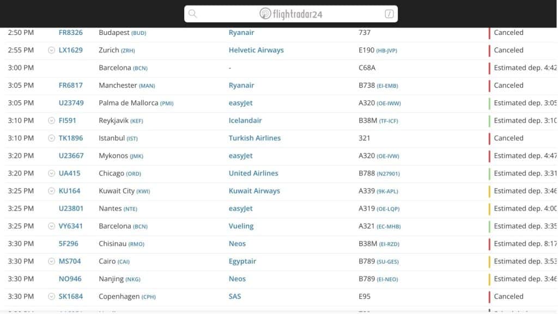Expand the SK1684 Copenhagen flight row
Screen dimensions: 558x314
[52, 297]
